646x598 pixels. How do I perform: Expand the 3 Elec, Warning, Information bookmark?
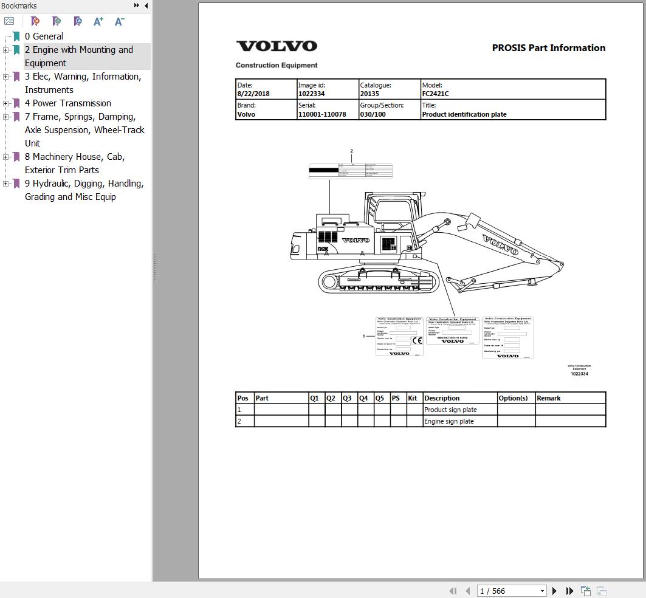(x=5, y=77)
